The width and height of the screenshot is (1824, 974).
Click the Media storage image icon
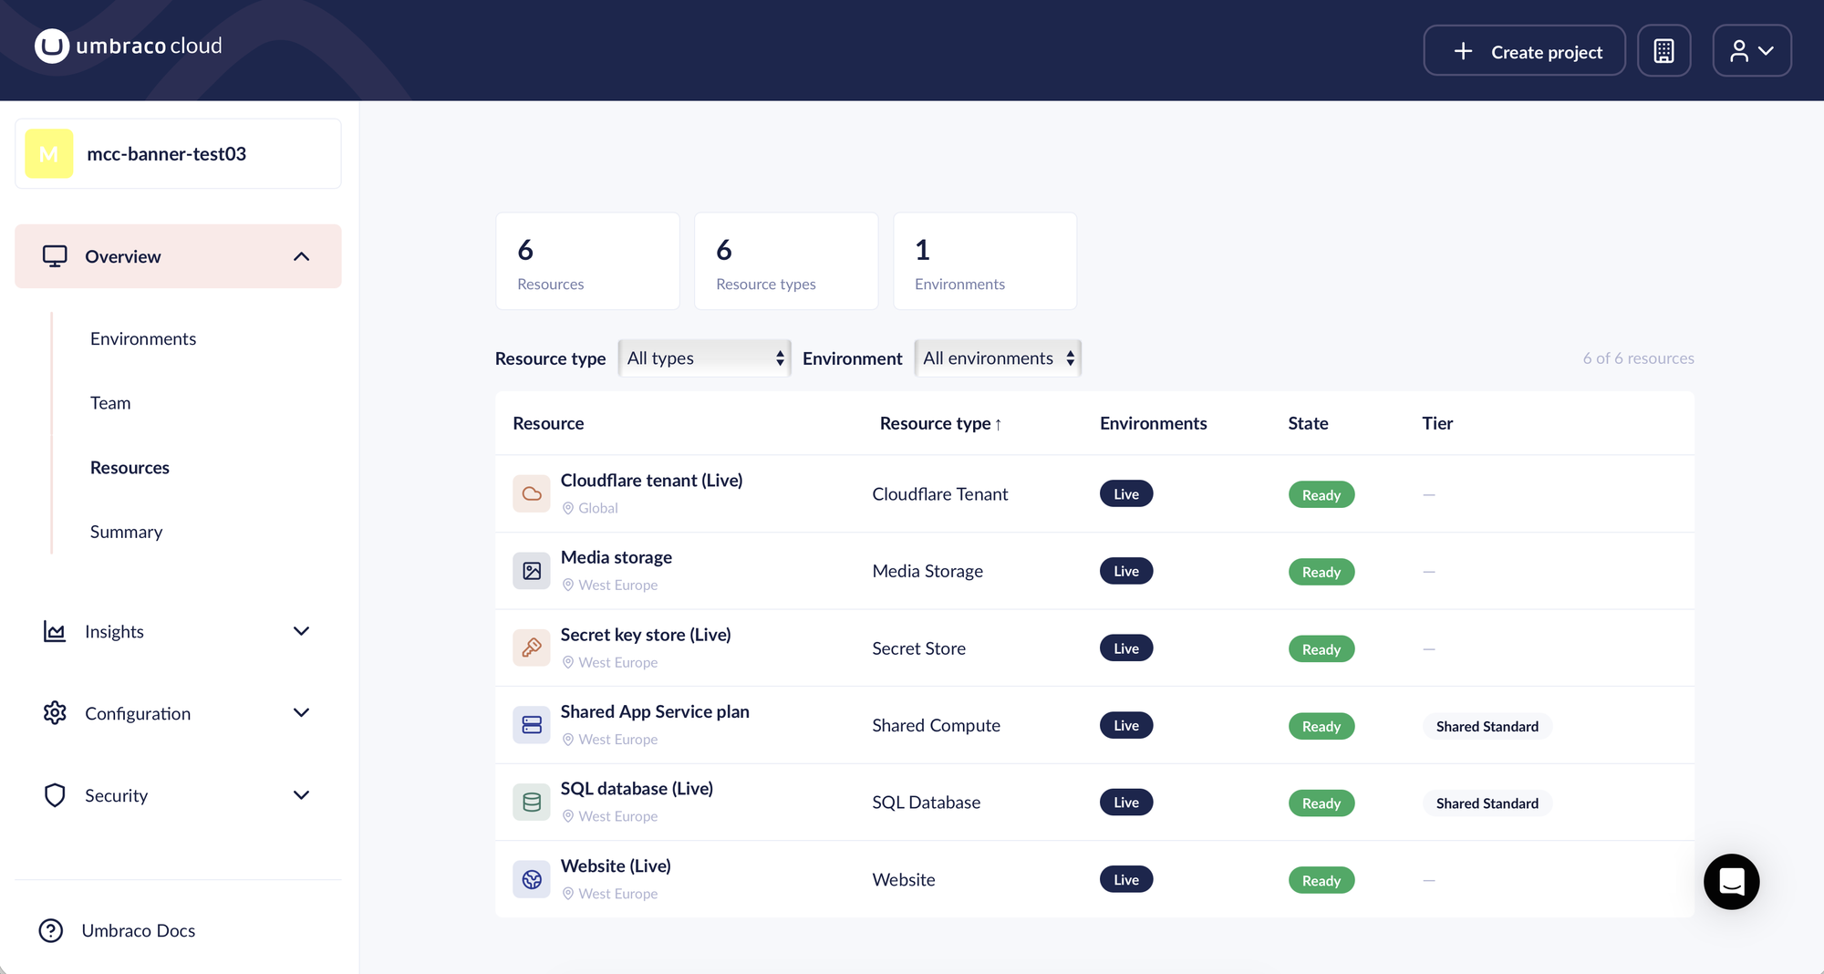pyautogui.click(x=532, y=571)
